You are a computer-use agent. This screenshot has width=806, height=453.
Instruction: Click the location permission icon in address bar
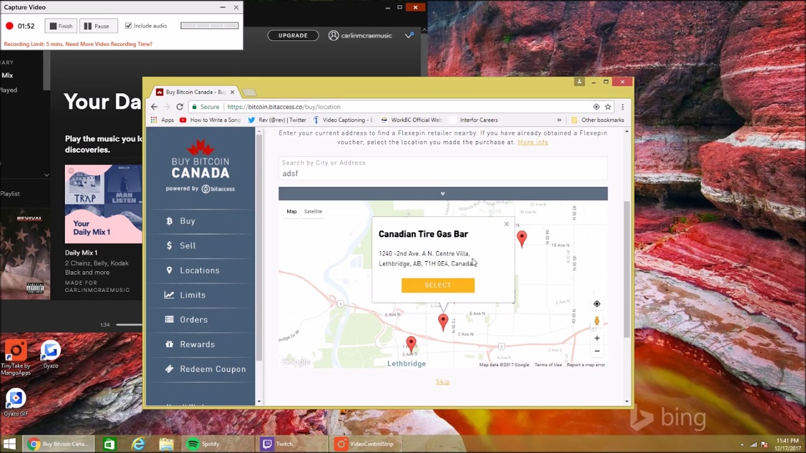pyautogui.click(x=596, y=107)
